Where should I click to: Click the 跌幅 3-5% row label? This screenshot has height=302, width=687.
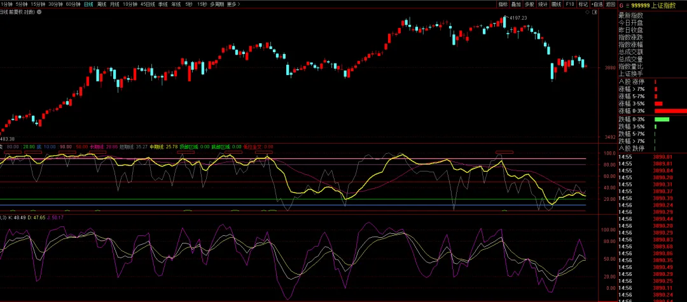pyautogui.click(x=632, y=127)
